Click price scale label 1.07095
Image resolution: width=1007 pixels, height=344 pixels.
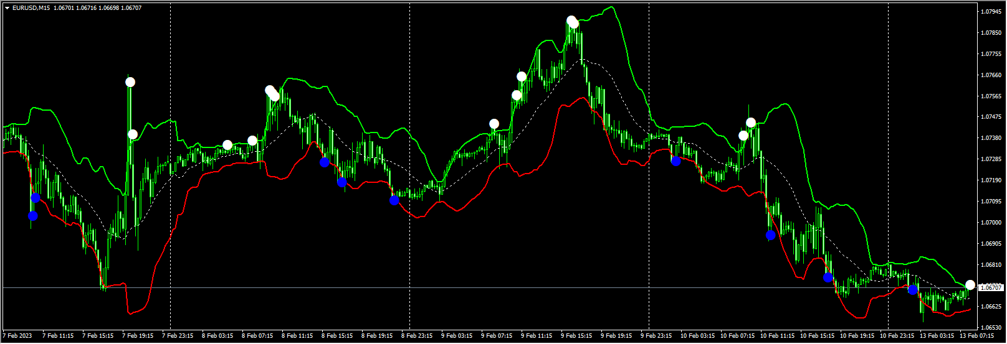pos(990,202)
